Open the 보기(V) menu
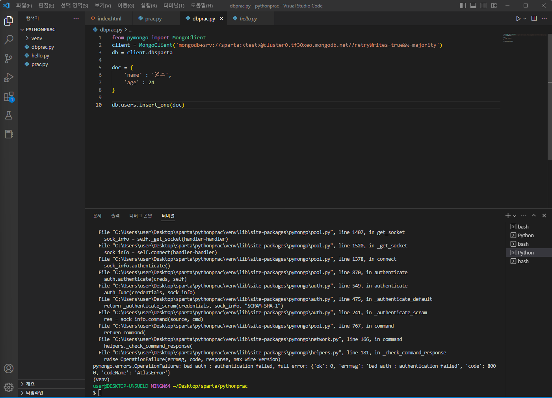 click(103, 6)
